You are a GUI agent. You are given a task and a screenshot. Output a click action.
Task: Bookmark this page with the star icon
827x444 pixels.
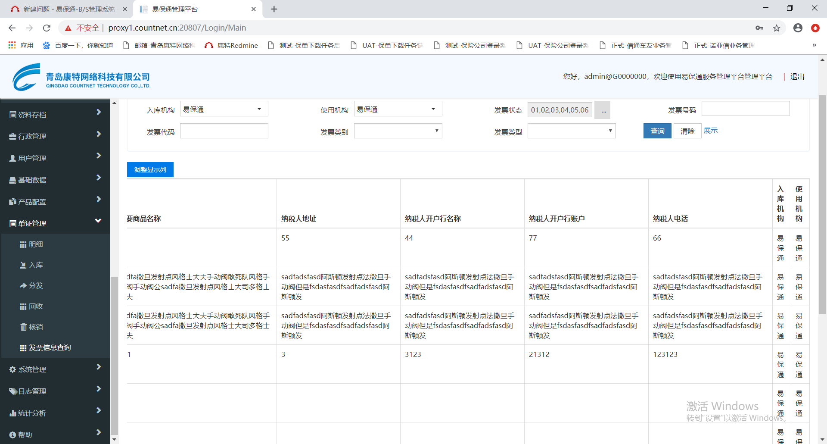(x=777, y=28)
